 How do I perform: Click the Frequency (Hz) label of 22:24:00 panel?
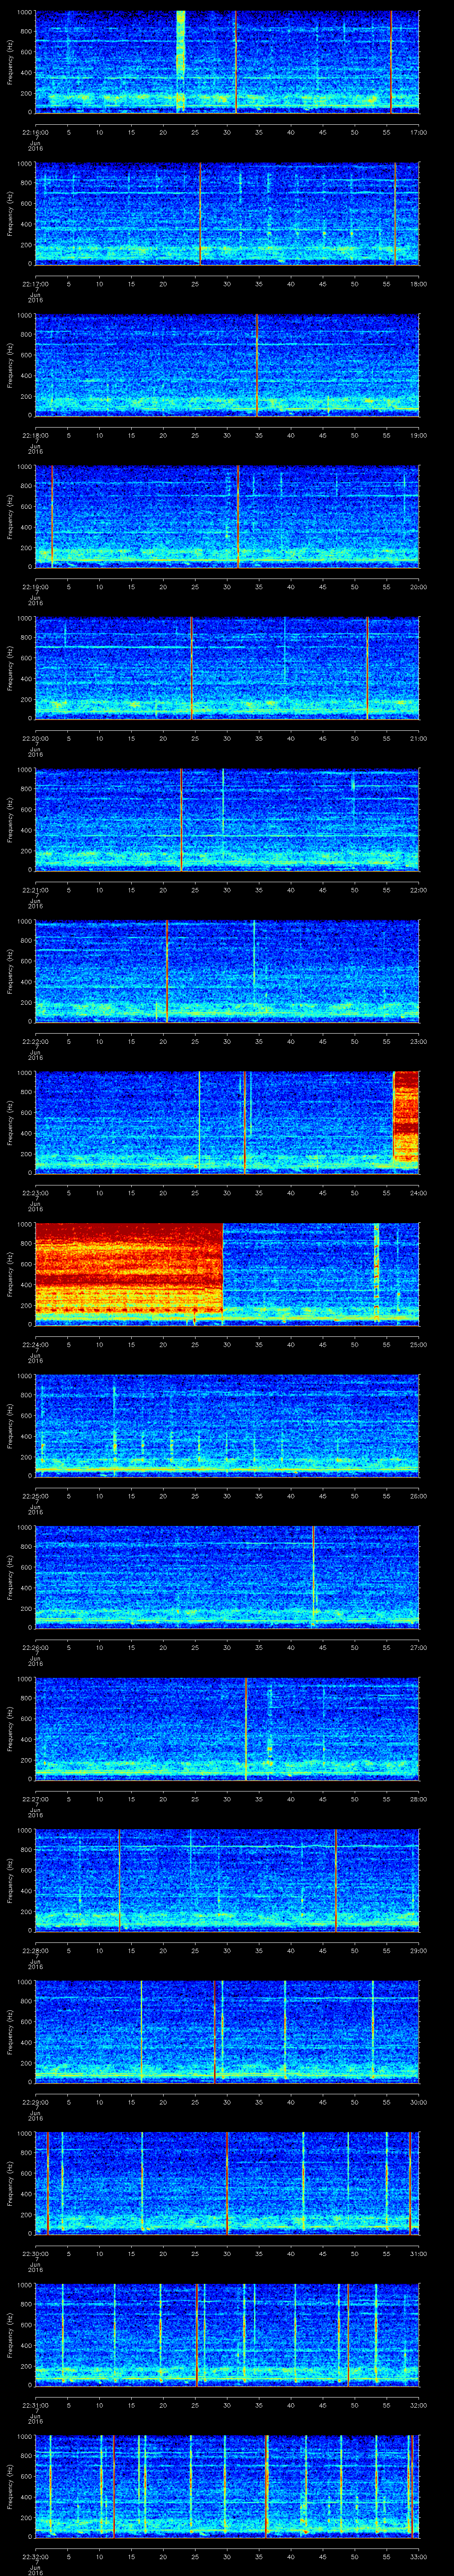click(10, 1273)
